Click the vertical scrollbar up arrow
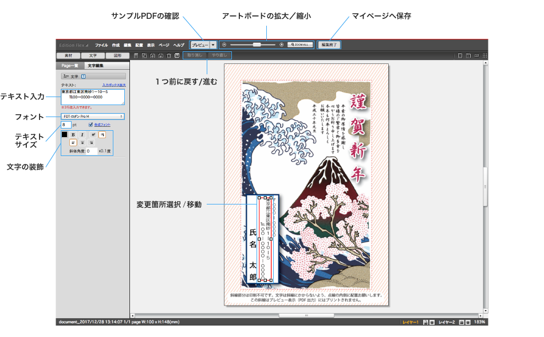Screen dimensions: 544x337 (486, 63)
